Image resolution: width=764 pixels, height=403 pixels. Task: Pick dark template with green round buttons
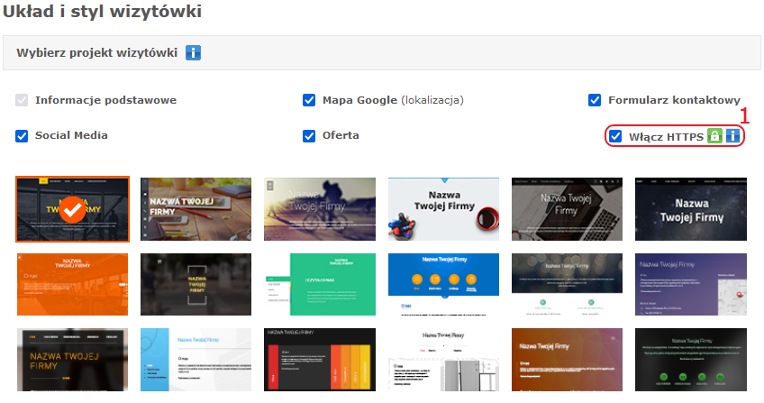pos(691,360)
